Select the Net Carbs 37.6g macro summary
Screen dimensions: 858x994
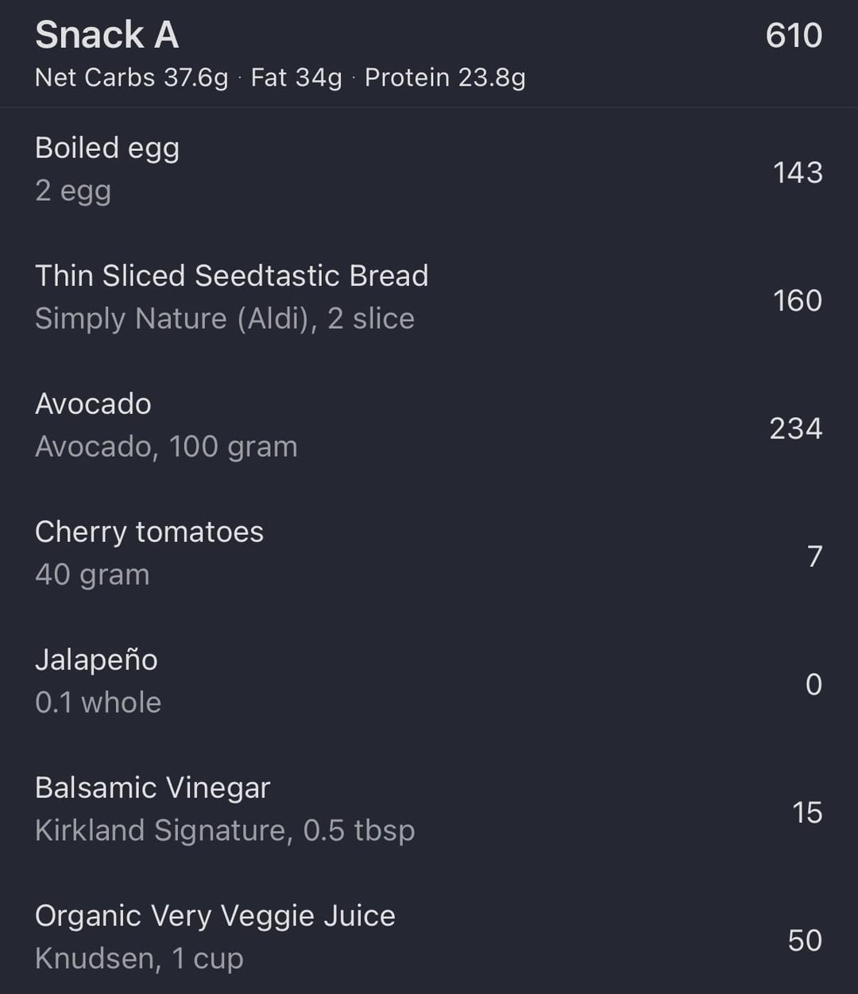(x=131, y=78)
